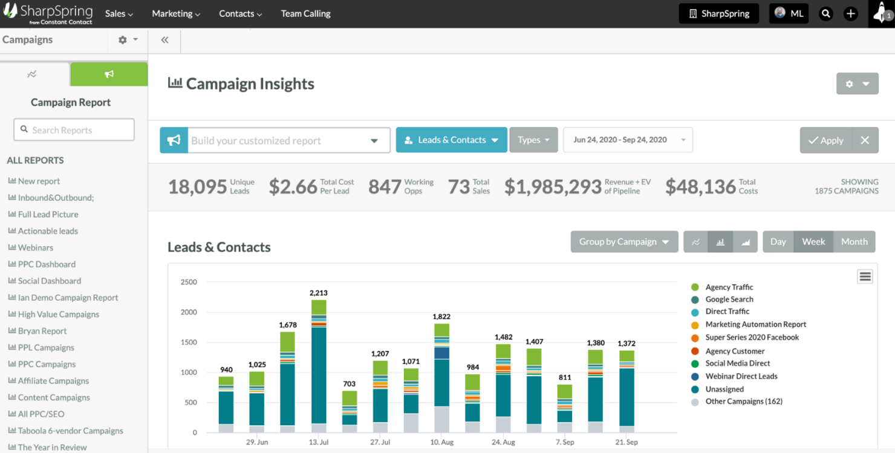Viewport: 895px width, 453px height.
Task: Open PPL Campaigns report
Action: [46, 347]
